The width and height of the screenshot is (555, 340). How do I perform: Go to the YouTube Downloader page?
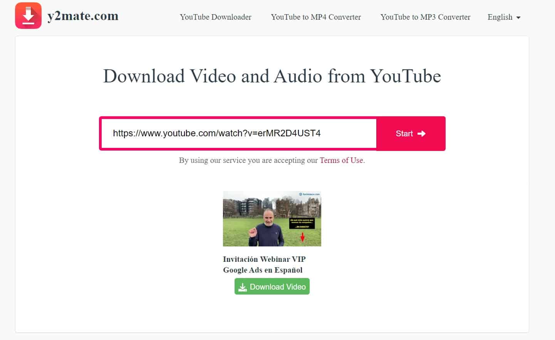pyautogui.click(x=216, y=17)
